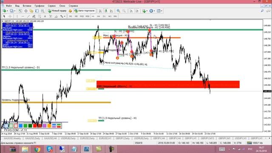
Task: Expand the periods dropdown arrow
Action: pyautogui.click(x=154, y=11)
